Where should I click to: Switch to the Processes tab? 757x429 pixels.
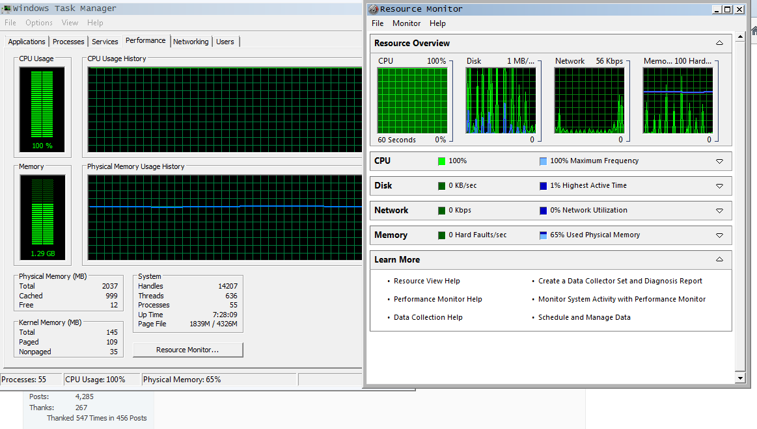[x=68, y=42]
